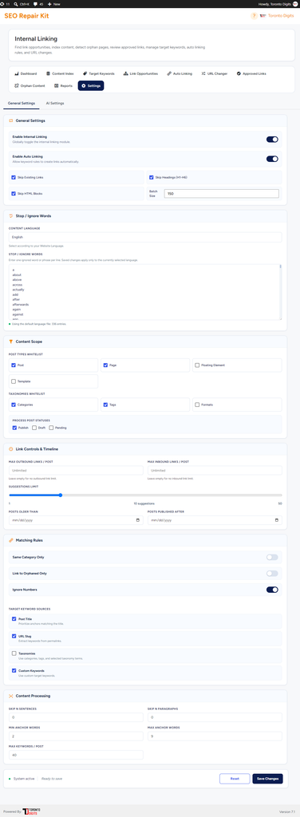
Task: Toggle Enable Internal Linking switch
Action: pos(272,139)
